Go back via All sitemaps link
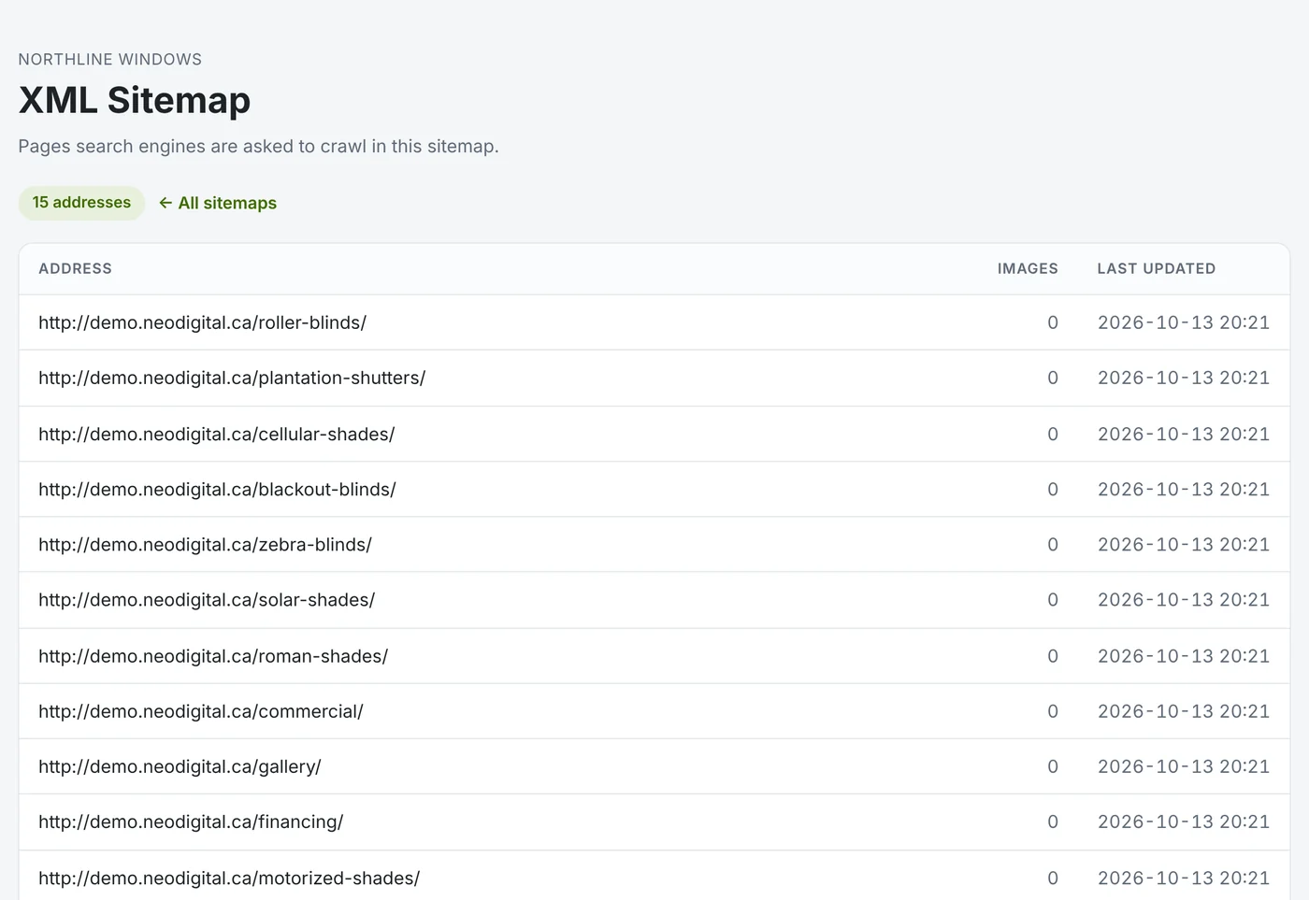This screenshot has width=1309, height=900. point(218,203)
